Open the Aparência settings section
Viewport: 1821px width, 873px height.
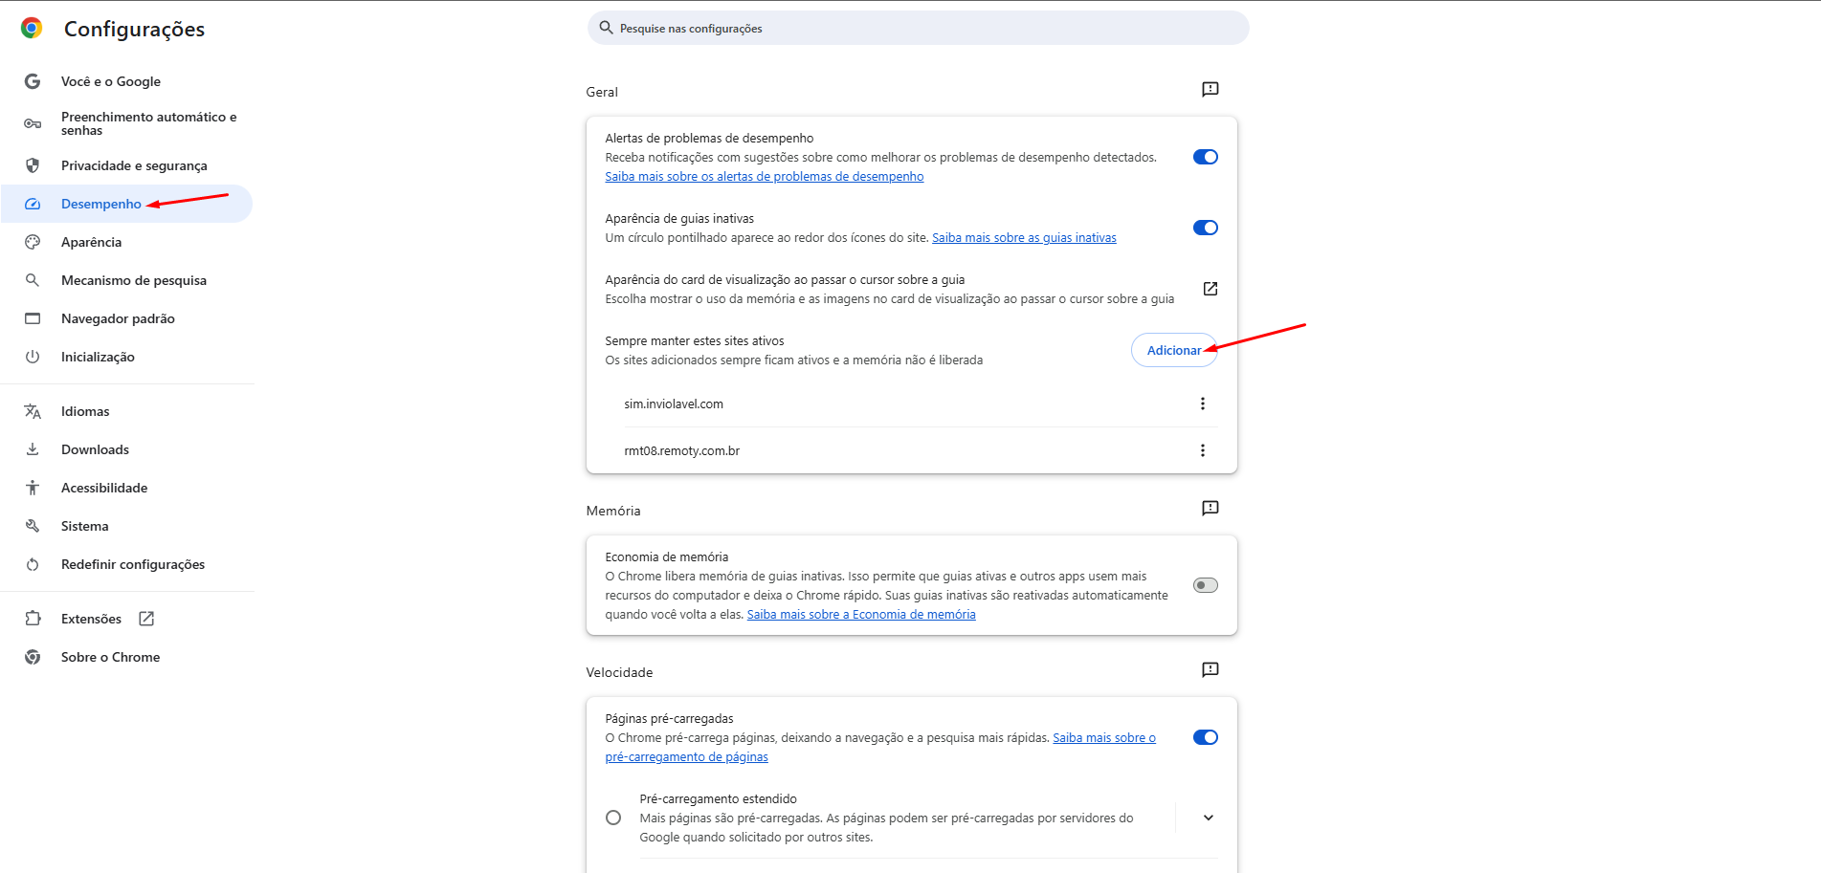[91, 242]
